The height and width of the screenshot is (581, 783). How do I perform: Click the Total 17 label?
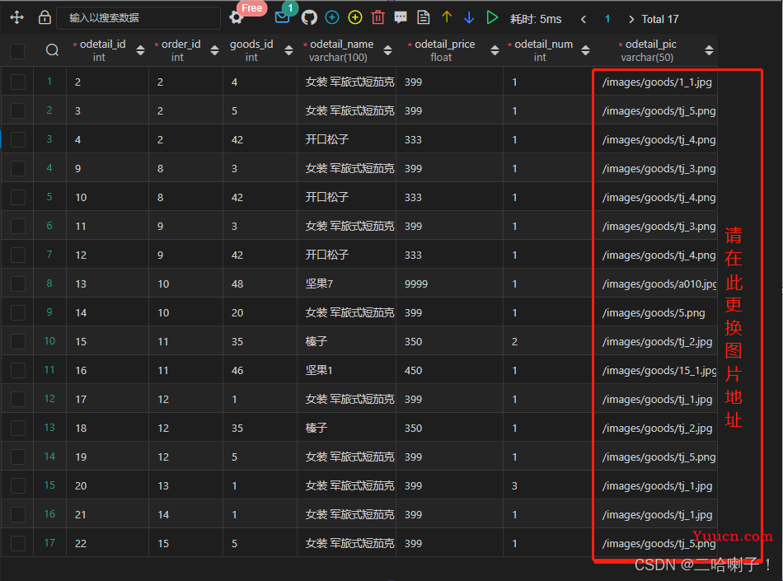(x=659, y=19)
